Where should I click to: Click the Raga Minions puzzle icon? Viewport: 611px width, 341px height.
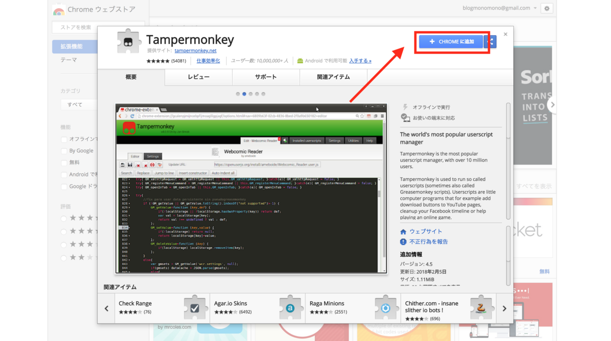pyautogui.click(x=386, y=307)
